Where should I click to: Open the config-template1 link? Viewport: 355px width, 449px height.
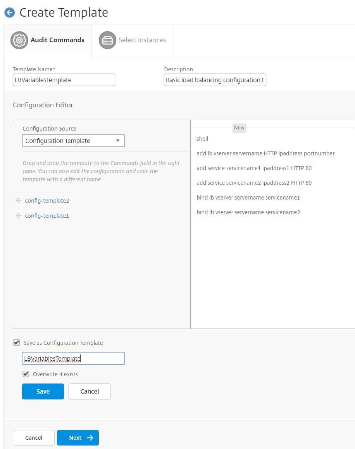[x=47, y=216]
